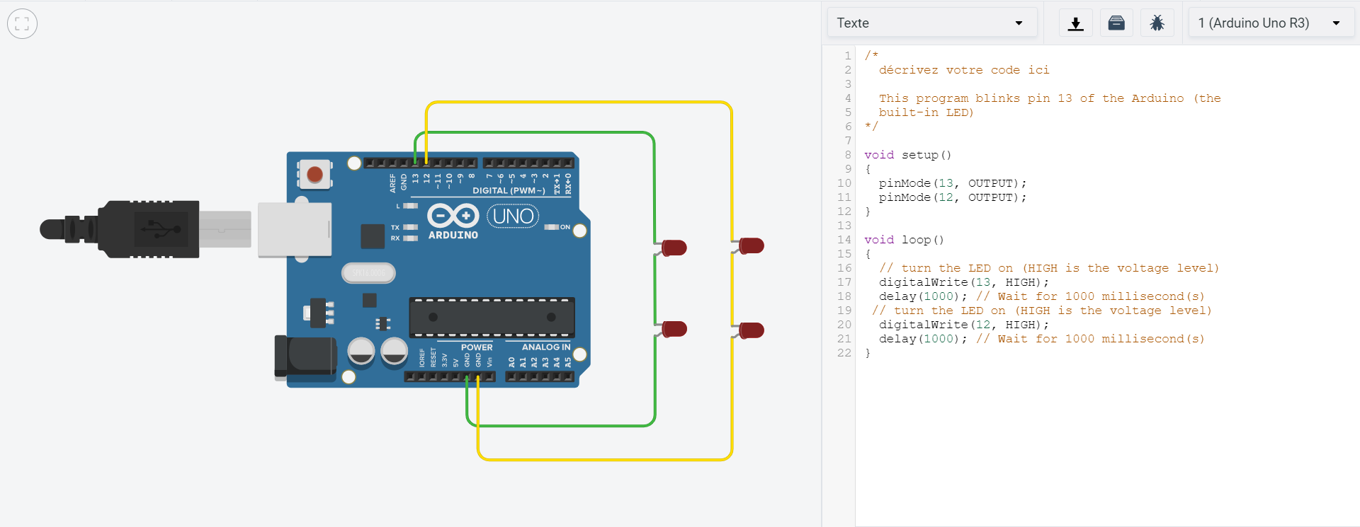Image resolution: width=1360 pixels, height=527 pixels.
Task: Open the 1 (Arduino Uno R3) board dropdown
Action: click(x=1271, y=23)
